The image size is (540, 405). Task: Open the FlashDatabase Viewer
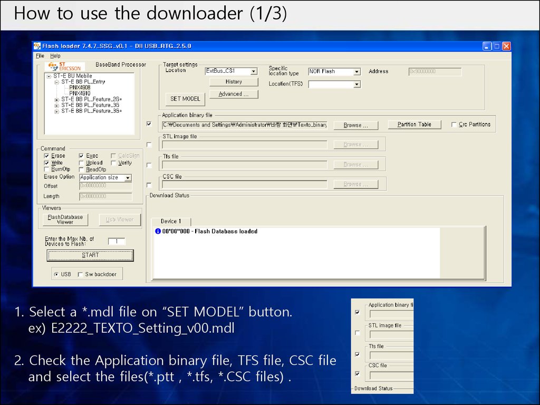point(65,220)
